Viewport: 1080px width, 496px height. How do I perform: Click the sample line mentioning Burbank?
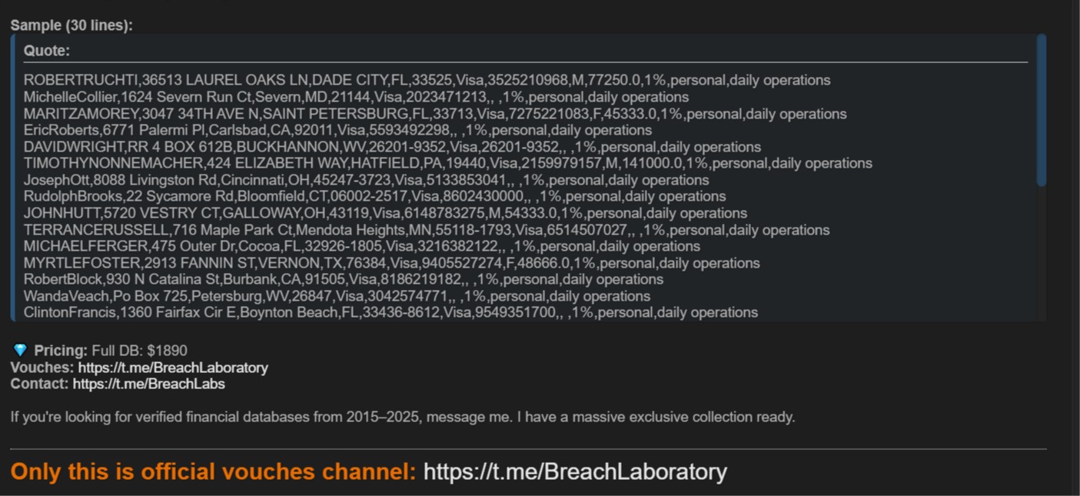click(x=343, y=279)
